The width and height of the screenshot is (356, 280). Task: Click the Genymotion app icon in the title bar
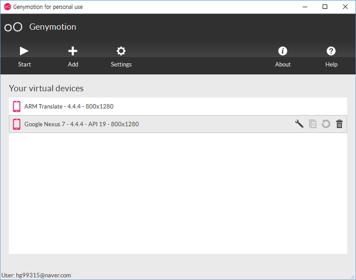tap(7, 7)
